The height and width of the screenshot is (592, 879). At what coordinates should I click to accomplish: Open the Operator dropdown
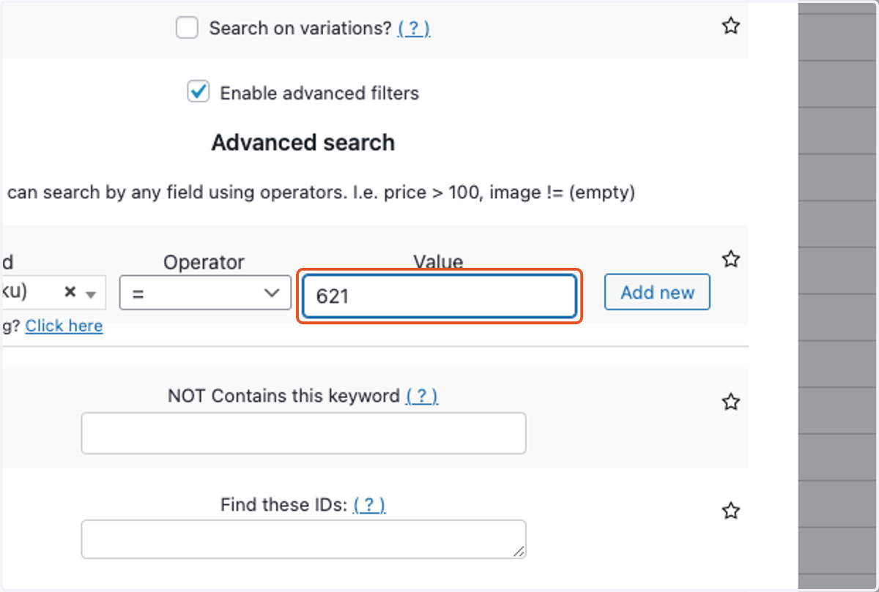pyautogui.click(x=205, y=293)
